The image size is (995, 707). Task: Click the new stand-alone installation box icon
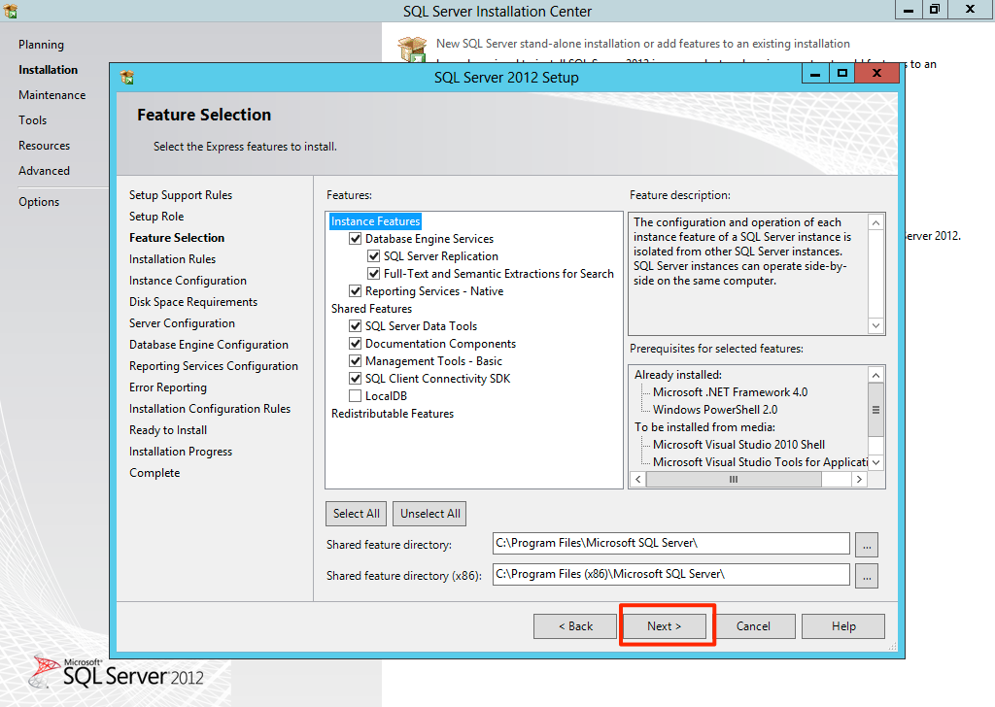click(x=412, y=49)
